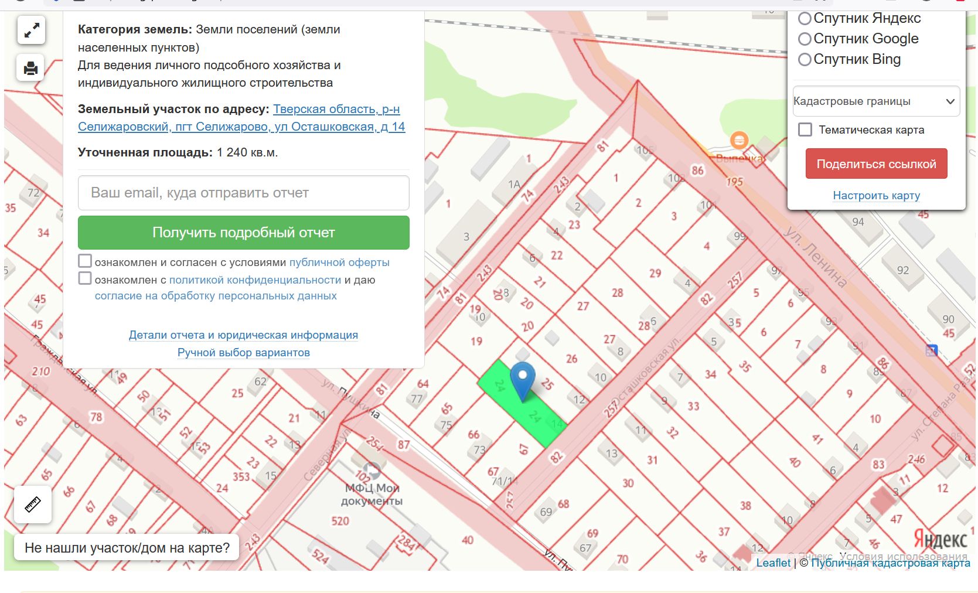Image resolution: width=978 pixels, height=593 pixels.
Task: Open the Leaflet attribution link
Action: point(773,563)
